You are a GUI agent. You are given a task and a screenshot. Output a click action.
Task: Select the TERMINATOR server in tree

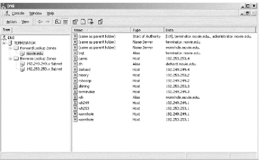coord(25,43)
